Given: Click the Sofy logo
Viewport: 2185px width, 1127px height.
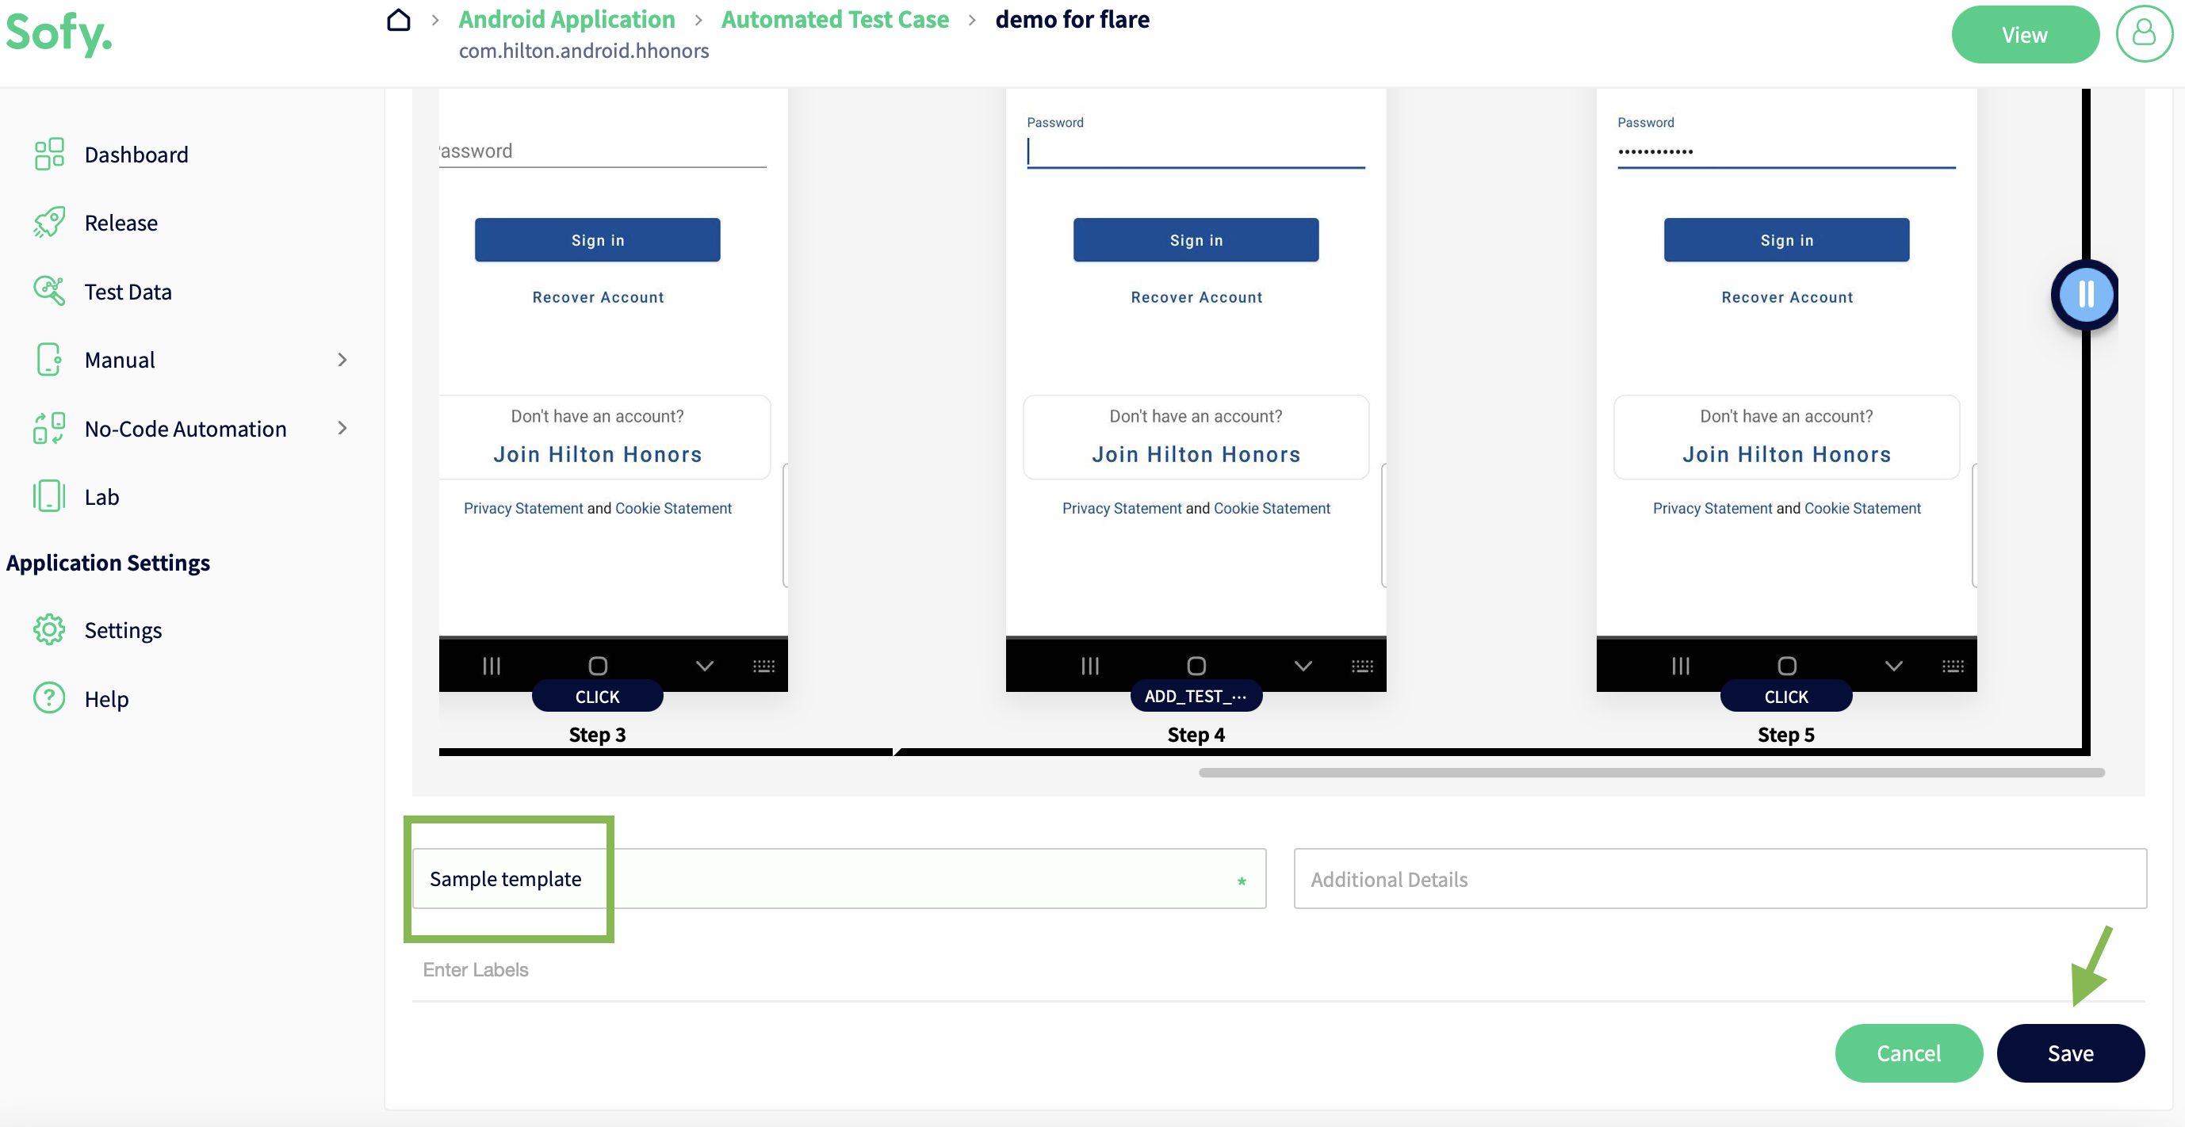Looking at the screenshot, I should pyautogui.click(x=59, y=34).
